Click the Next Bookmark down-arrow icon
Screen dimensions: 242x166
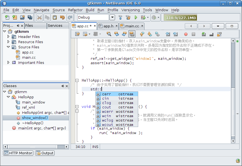pyautogui.click(x=150, y=34)
